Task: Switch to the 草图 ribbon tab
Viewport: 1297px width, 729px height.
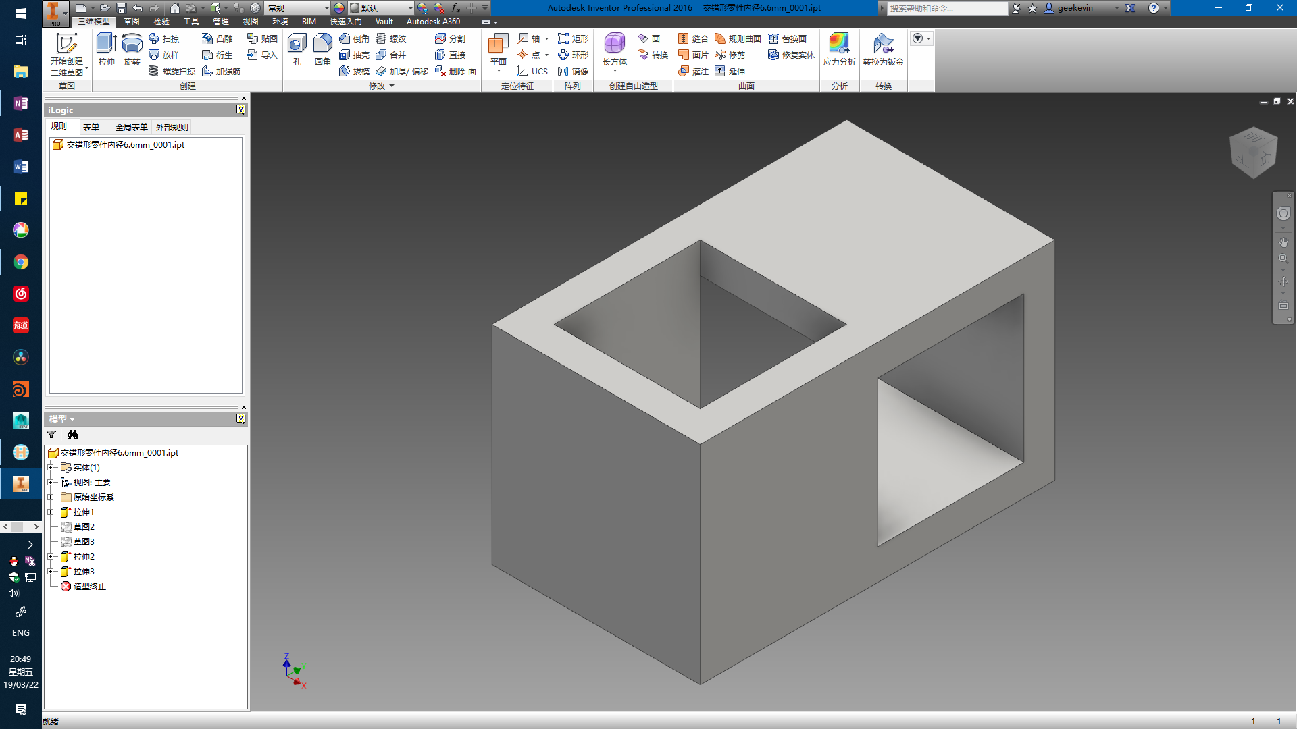Action: pos(132,22)
